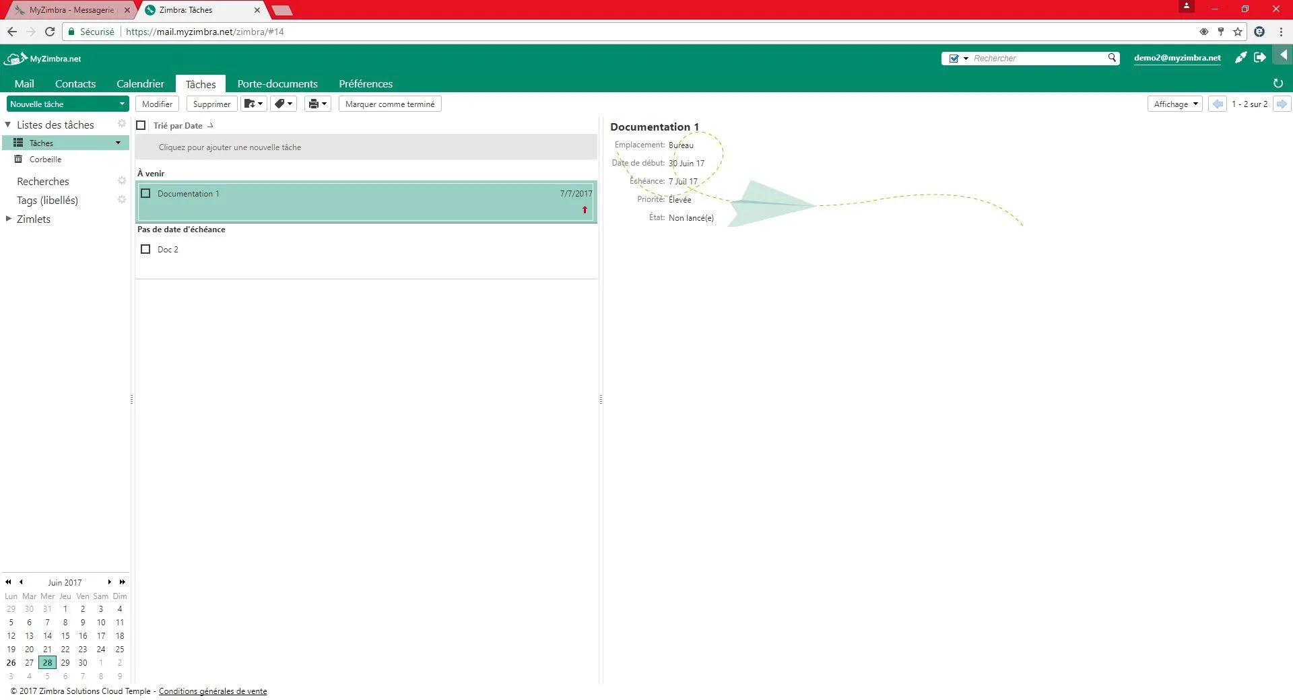Screen dimensions: 1293x700
Task: Open the Nouvelle tâche dropdown arrow
Action: coord(122,104)
